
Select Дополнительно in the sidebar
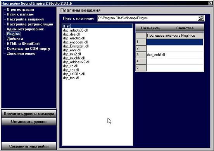[x=21, y=54]
